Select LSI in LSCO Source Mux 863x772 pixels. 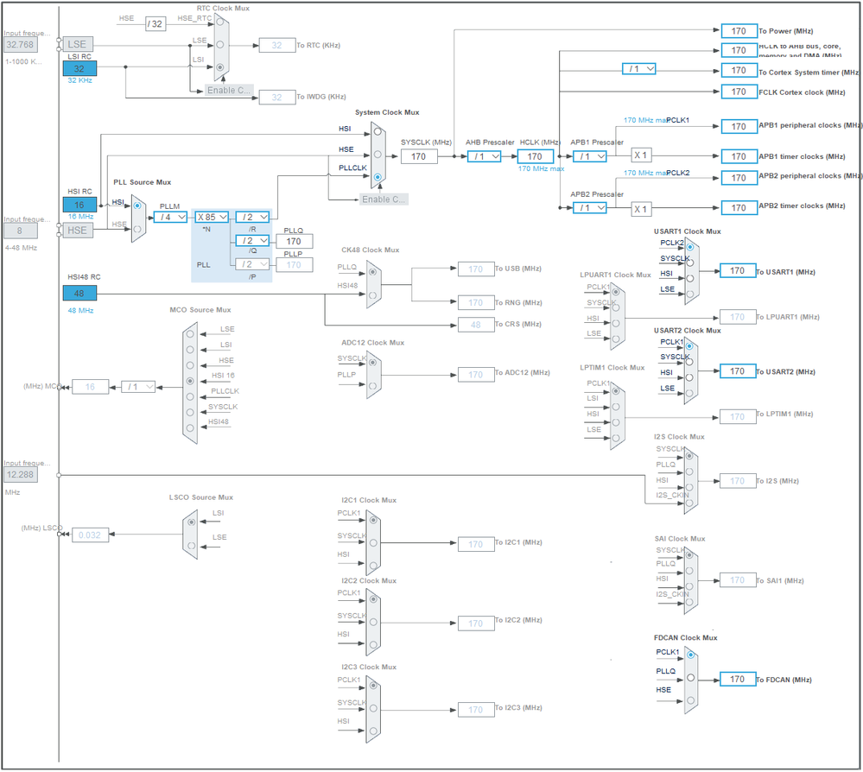[x=191, y=522]
